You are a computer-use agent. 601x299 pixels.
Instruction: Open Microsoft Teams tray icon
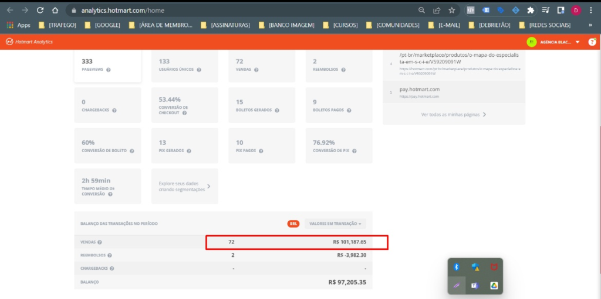click(475, 285)
